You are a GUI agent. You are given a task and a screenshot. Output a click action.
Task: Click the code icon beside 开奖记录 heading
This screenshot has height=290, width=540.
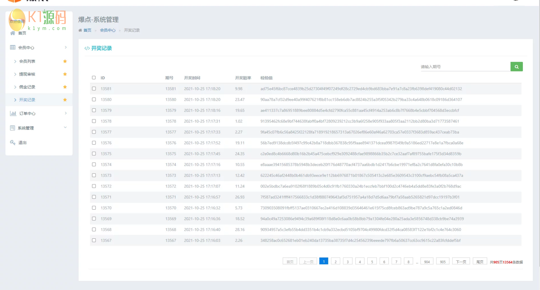(x=87, y=48)
